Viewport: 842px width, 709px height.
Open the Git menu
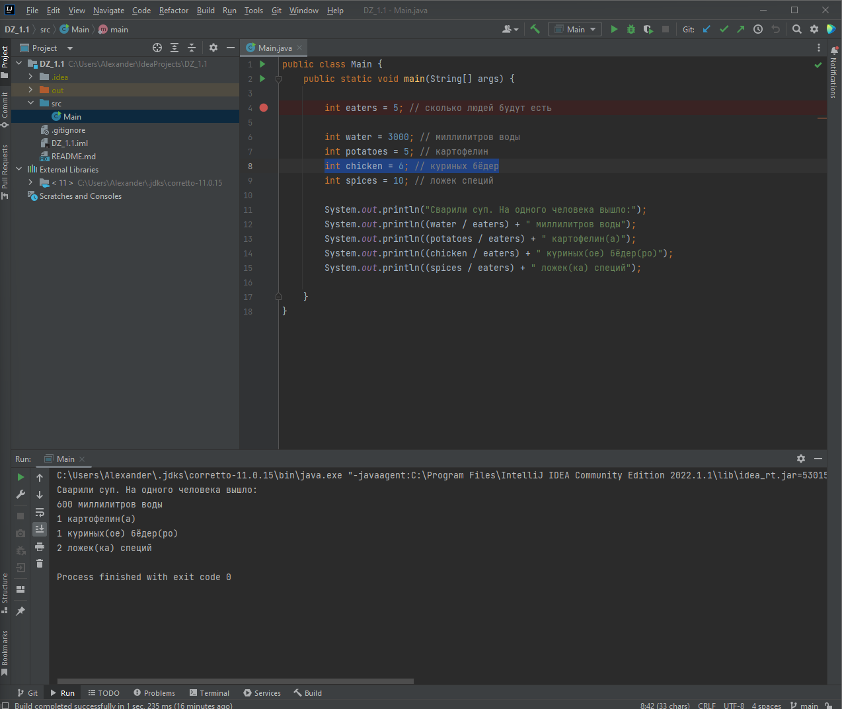tap(276, 11)
